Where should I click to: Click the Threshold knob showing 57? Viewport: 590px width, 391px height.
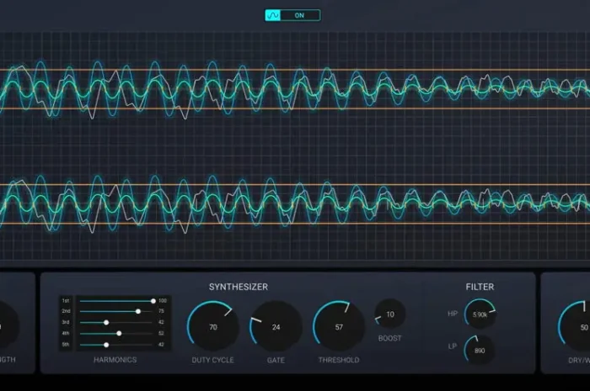click(x=339, y=327)
